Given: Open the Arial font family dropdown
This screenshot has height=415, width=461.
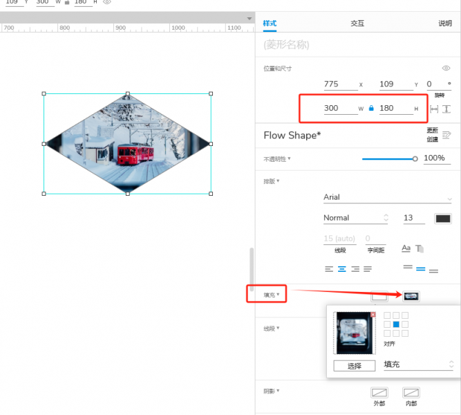Looking at the screenshot, I should (387, 198).
